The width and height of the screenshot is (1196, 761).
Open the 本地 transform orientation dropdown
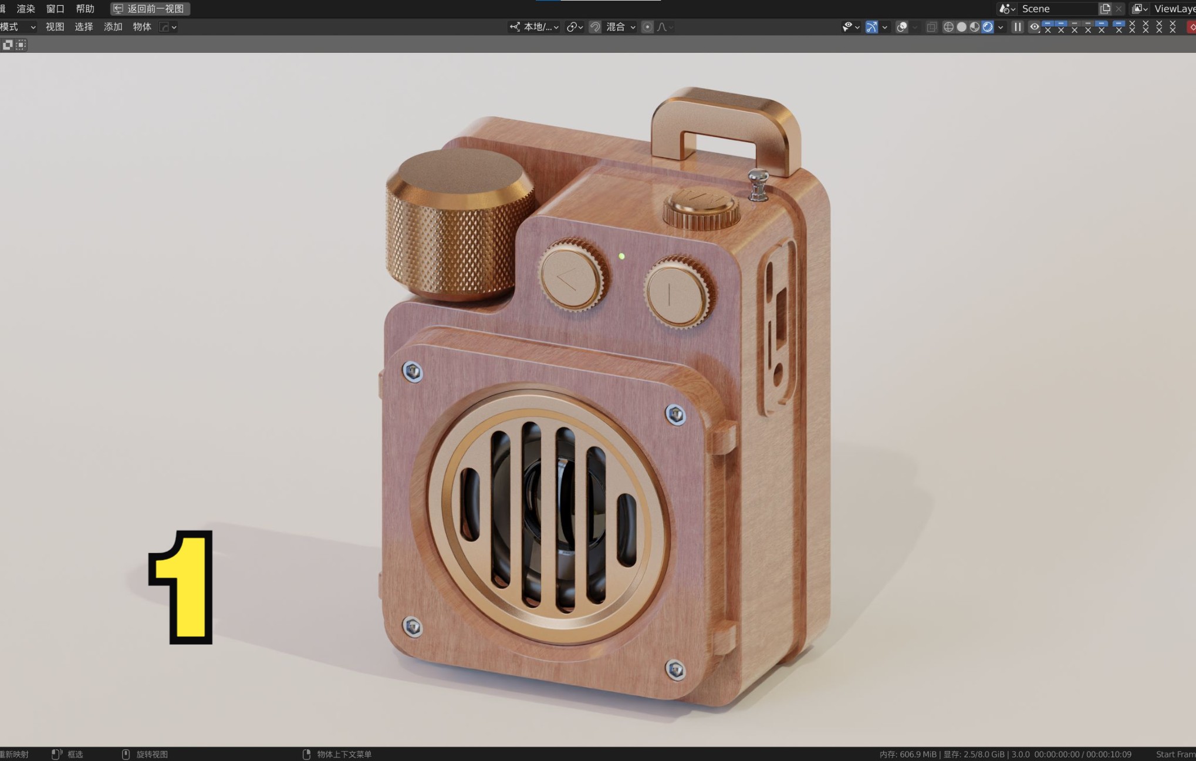point(534,27)
